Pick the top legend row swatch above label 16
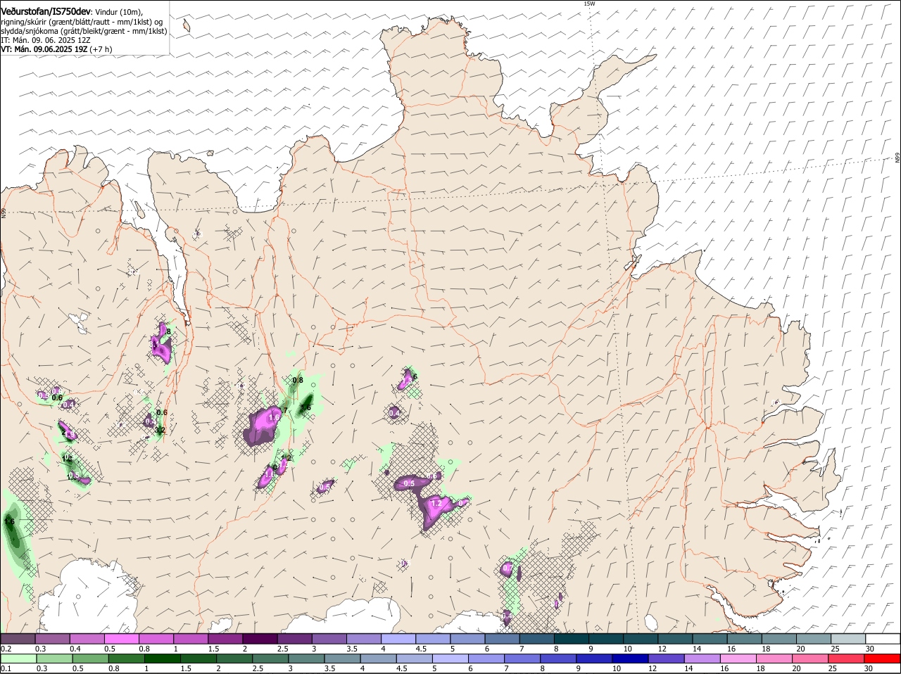The height and width of the screenshot is (674, 901). 745,639
